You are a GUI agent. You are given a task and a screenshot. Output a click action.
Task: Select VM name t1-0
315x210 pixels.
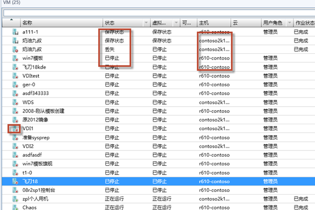[x=27, y=173]
